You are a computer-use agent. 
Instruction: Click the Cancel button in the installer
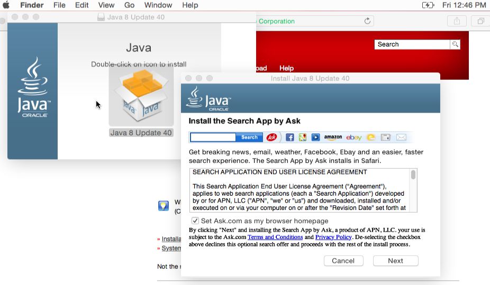point(343,261)
